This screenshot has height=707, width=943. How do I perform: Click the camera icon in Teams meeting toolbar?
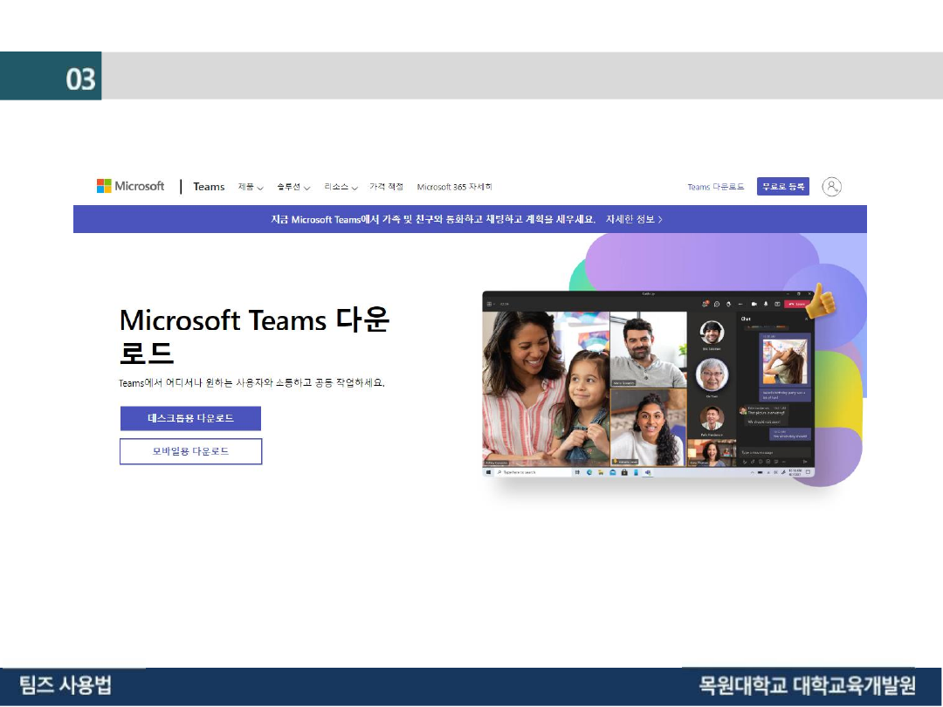coord(753,304)
